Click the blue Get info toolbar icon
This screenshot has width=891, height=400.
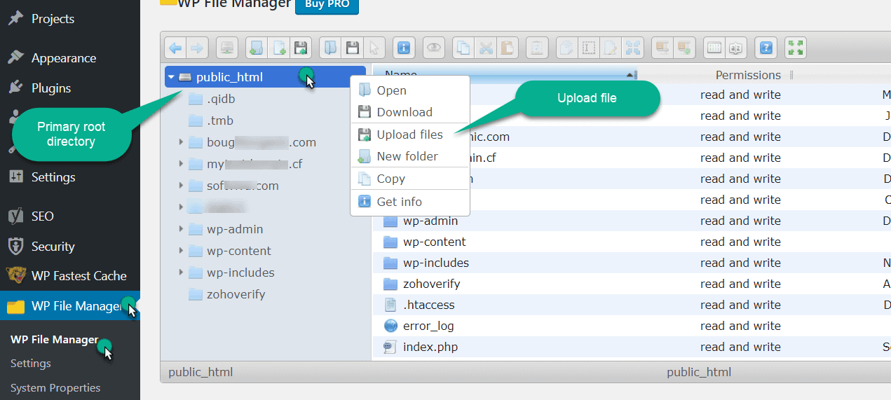(404, 48)
